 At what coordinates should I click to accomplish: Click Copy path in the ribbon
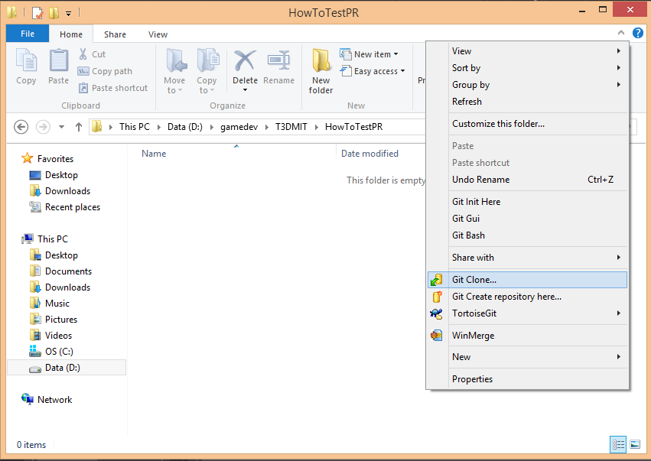tap(105, 71)
